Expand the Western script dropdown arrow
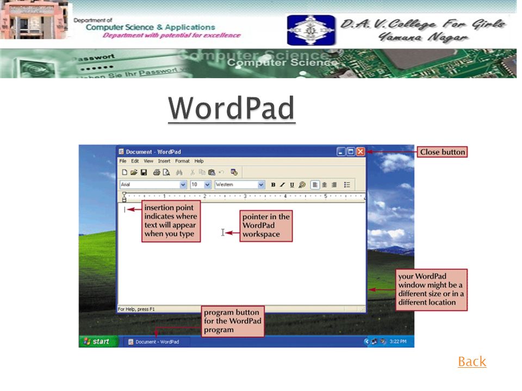The image size is (522, 391). click(261, 185)
